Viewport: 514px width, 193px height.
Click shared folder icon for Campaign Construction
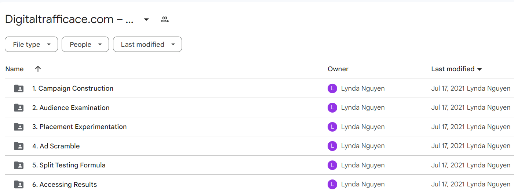point(19,88)
